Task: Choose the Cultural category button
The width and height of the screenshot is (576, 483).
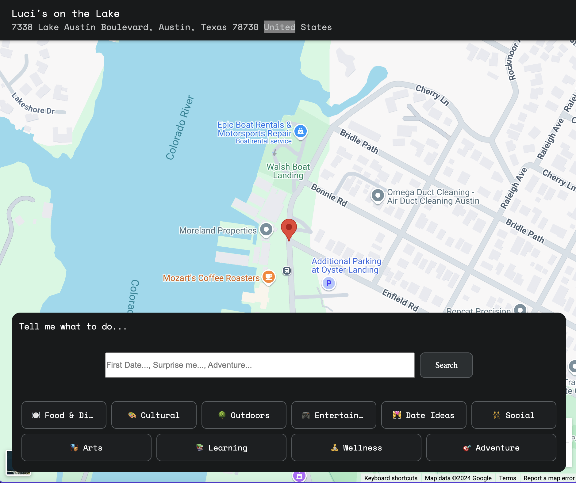Action: pyautogui.click(x=154, y=415)
